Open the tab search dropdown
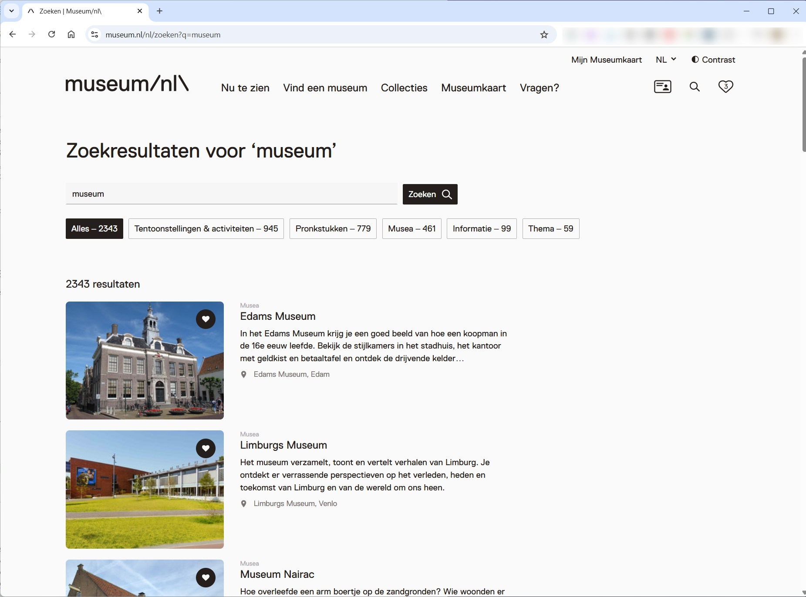This screenshot has height=597, width=806. coord(11,11)
